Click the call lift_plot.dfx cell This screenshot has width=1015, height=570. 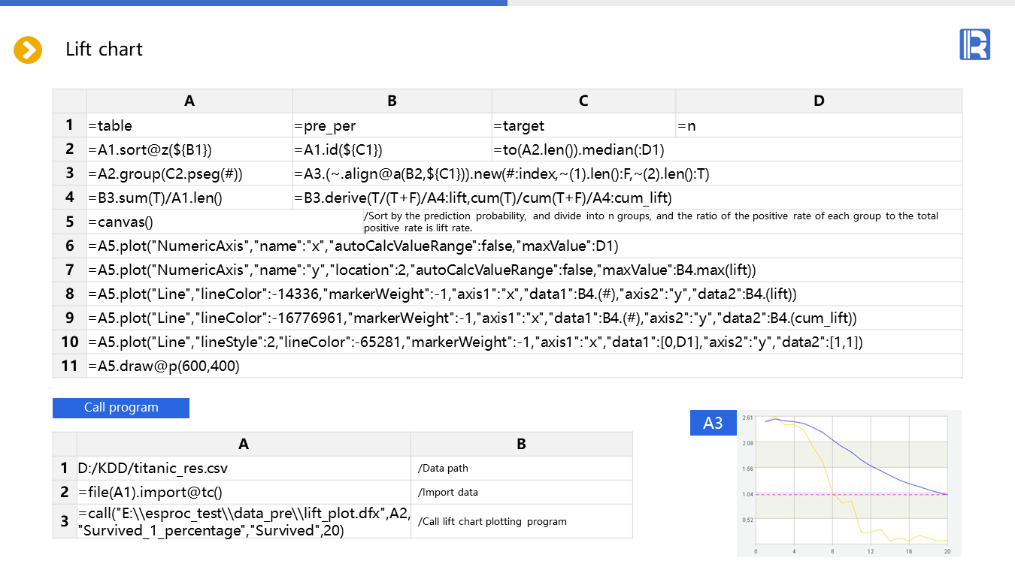[x=244, y=521]
